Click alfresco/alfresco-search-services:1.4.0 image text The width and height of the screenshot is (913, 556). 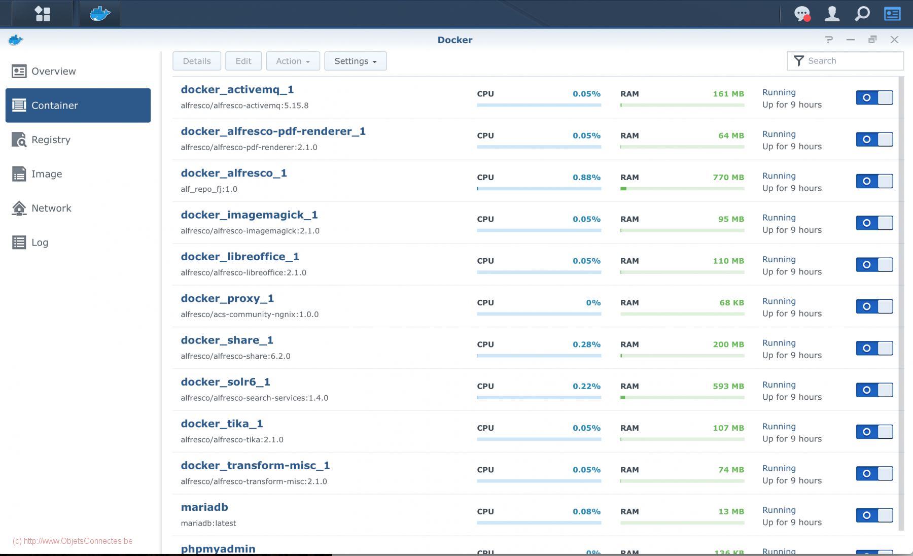(x=255, y=398)
